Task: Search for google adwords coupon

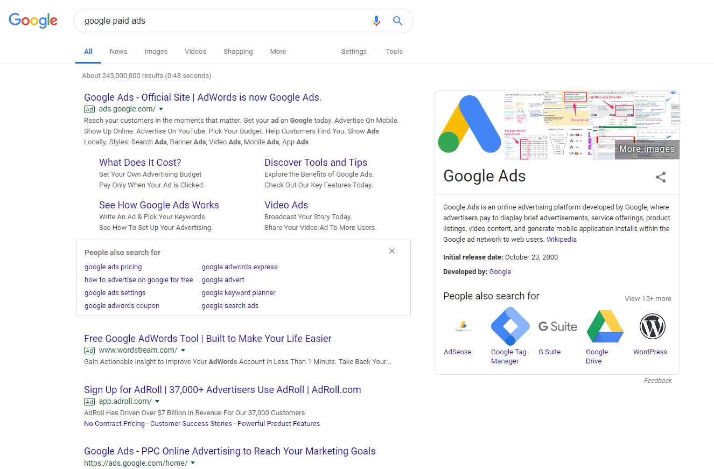Action: pyautogui.click(x=122, y=306)
